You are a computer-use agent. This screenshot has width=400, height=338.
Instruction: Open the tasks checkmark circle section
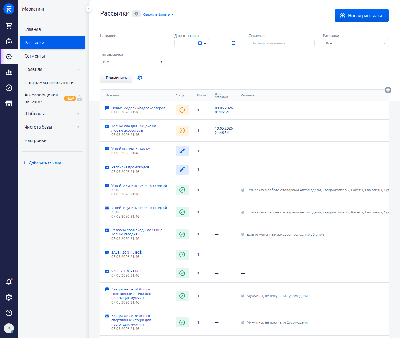pyautogui.click(x=9, y=88)
